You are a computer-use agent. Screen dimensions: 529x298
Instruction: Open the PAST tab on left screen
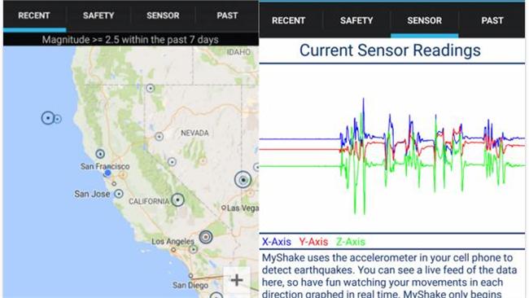[227, 15]
